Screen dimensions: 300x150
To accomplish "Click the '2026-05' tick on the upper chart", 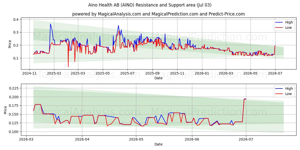I will click(x=250, y=73).
